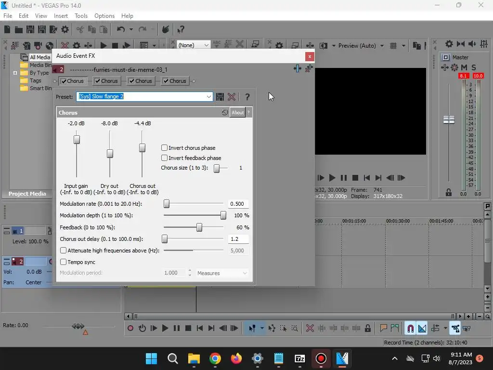Image resolution: width=493 pixels, height=370 pixels.
Task: Click Lock event padlock icon
Action: coord(367,329)
